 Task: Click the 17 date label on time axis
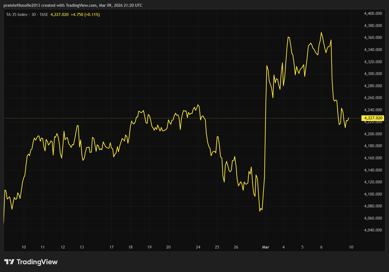coord(111,247)
